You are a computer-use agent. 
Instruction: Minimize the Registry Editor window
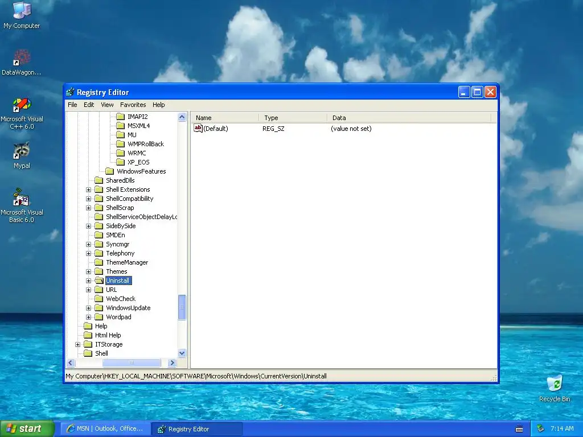tap(463, 92)
